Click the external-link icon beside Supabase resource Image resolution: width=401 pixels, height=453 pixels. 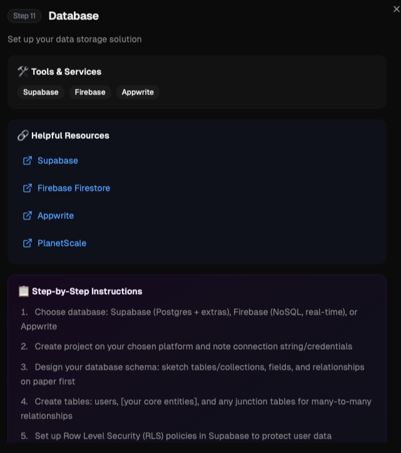(28, 161)
